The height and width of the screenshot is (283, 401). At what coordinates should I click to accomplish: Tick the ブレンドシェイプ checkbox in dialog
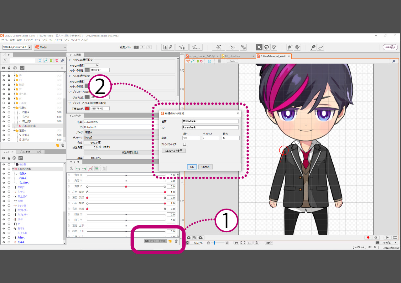(x=185, y=144)
